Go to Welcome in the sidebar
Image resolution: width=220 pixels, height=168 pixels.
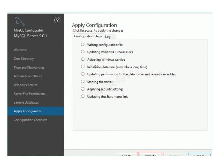pos(21,50)
